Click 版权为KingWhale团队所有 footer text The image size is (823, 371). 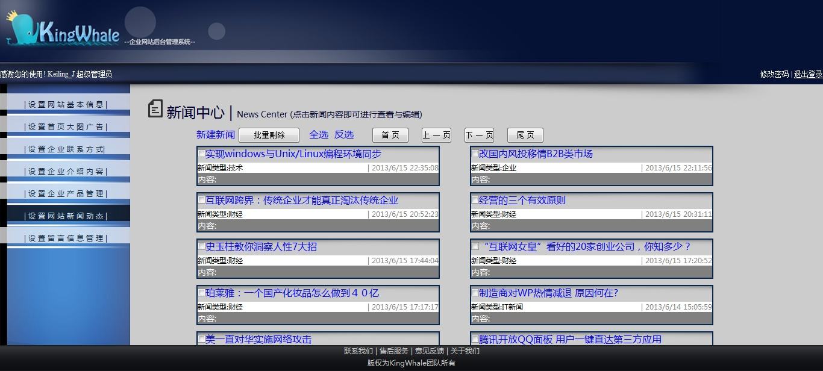[x=411, y=363]
